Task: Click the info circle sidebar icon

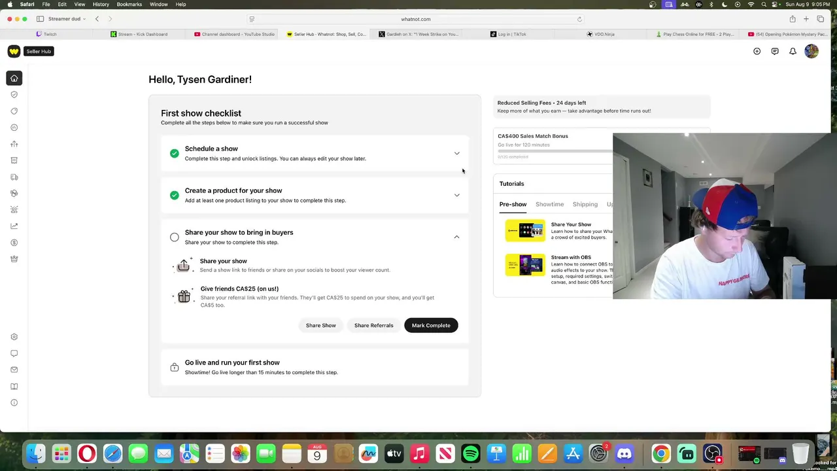Action: (x=14, y=402)
